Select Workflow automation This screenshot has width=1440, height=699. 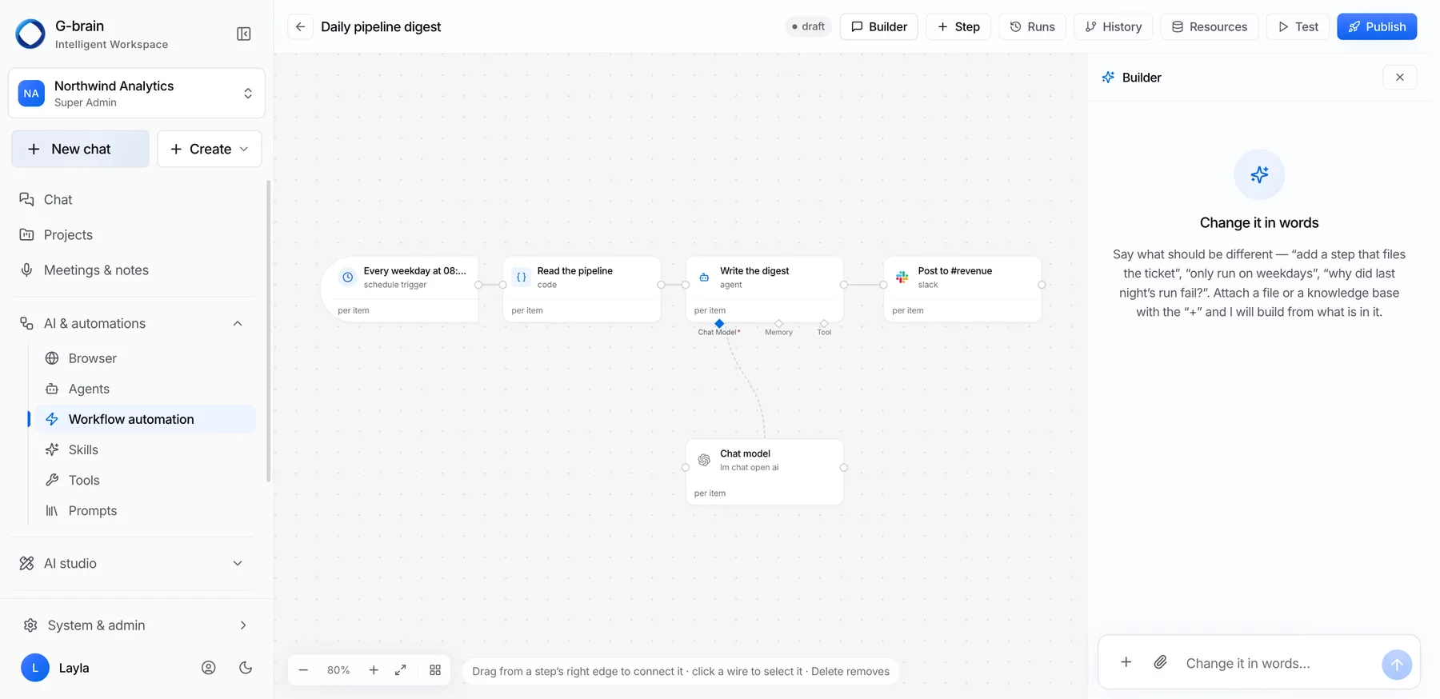click(x=146, y=419)
